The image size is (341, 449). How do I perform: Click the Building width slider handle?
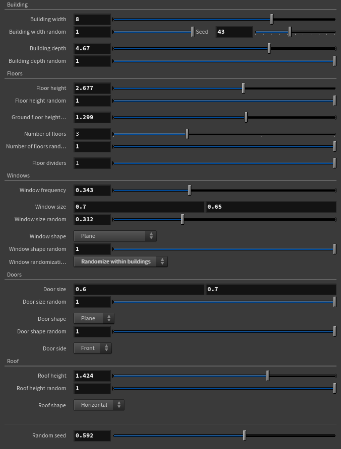click(271, 19)
